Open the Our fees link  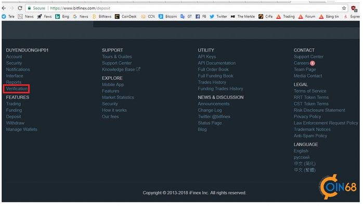pos(110,117)
